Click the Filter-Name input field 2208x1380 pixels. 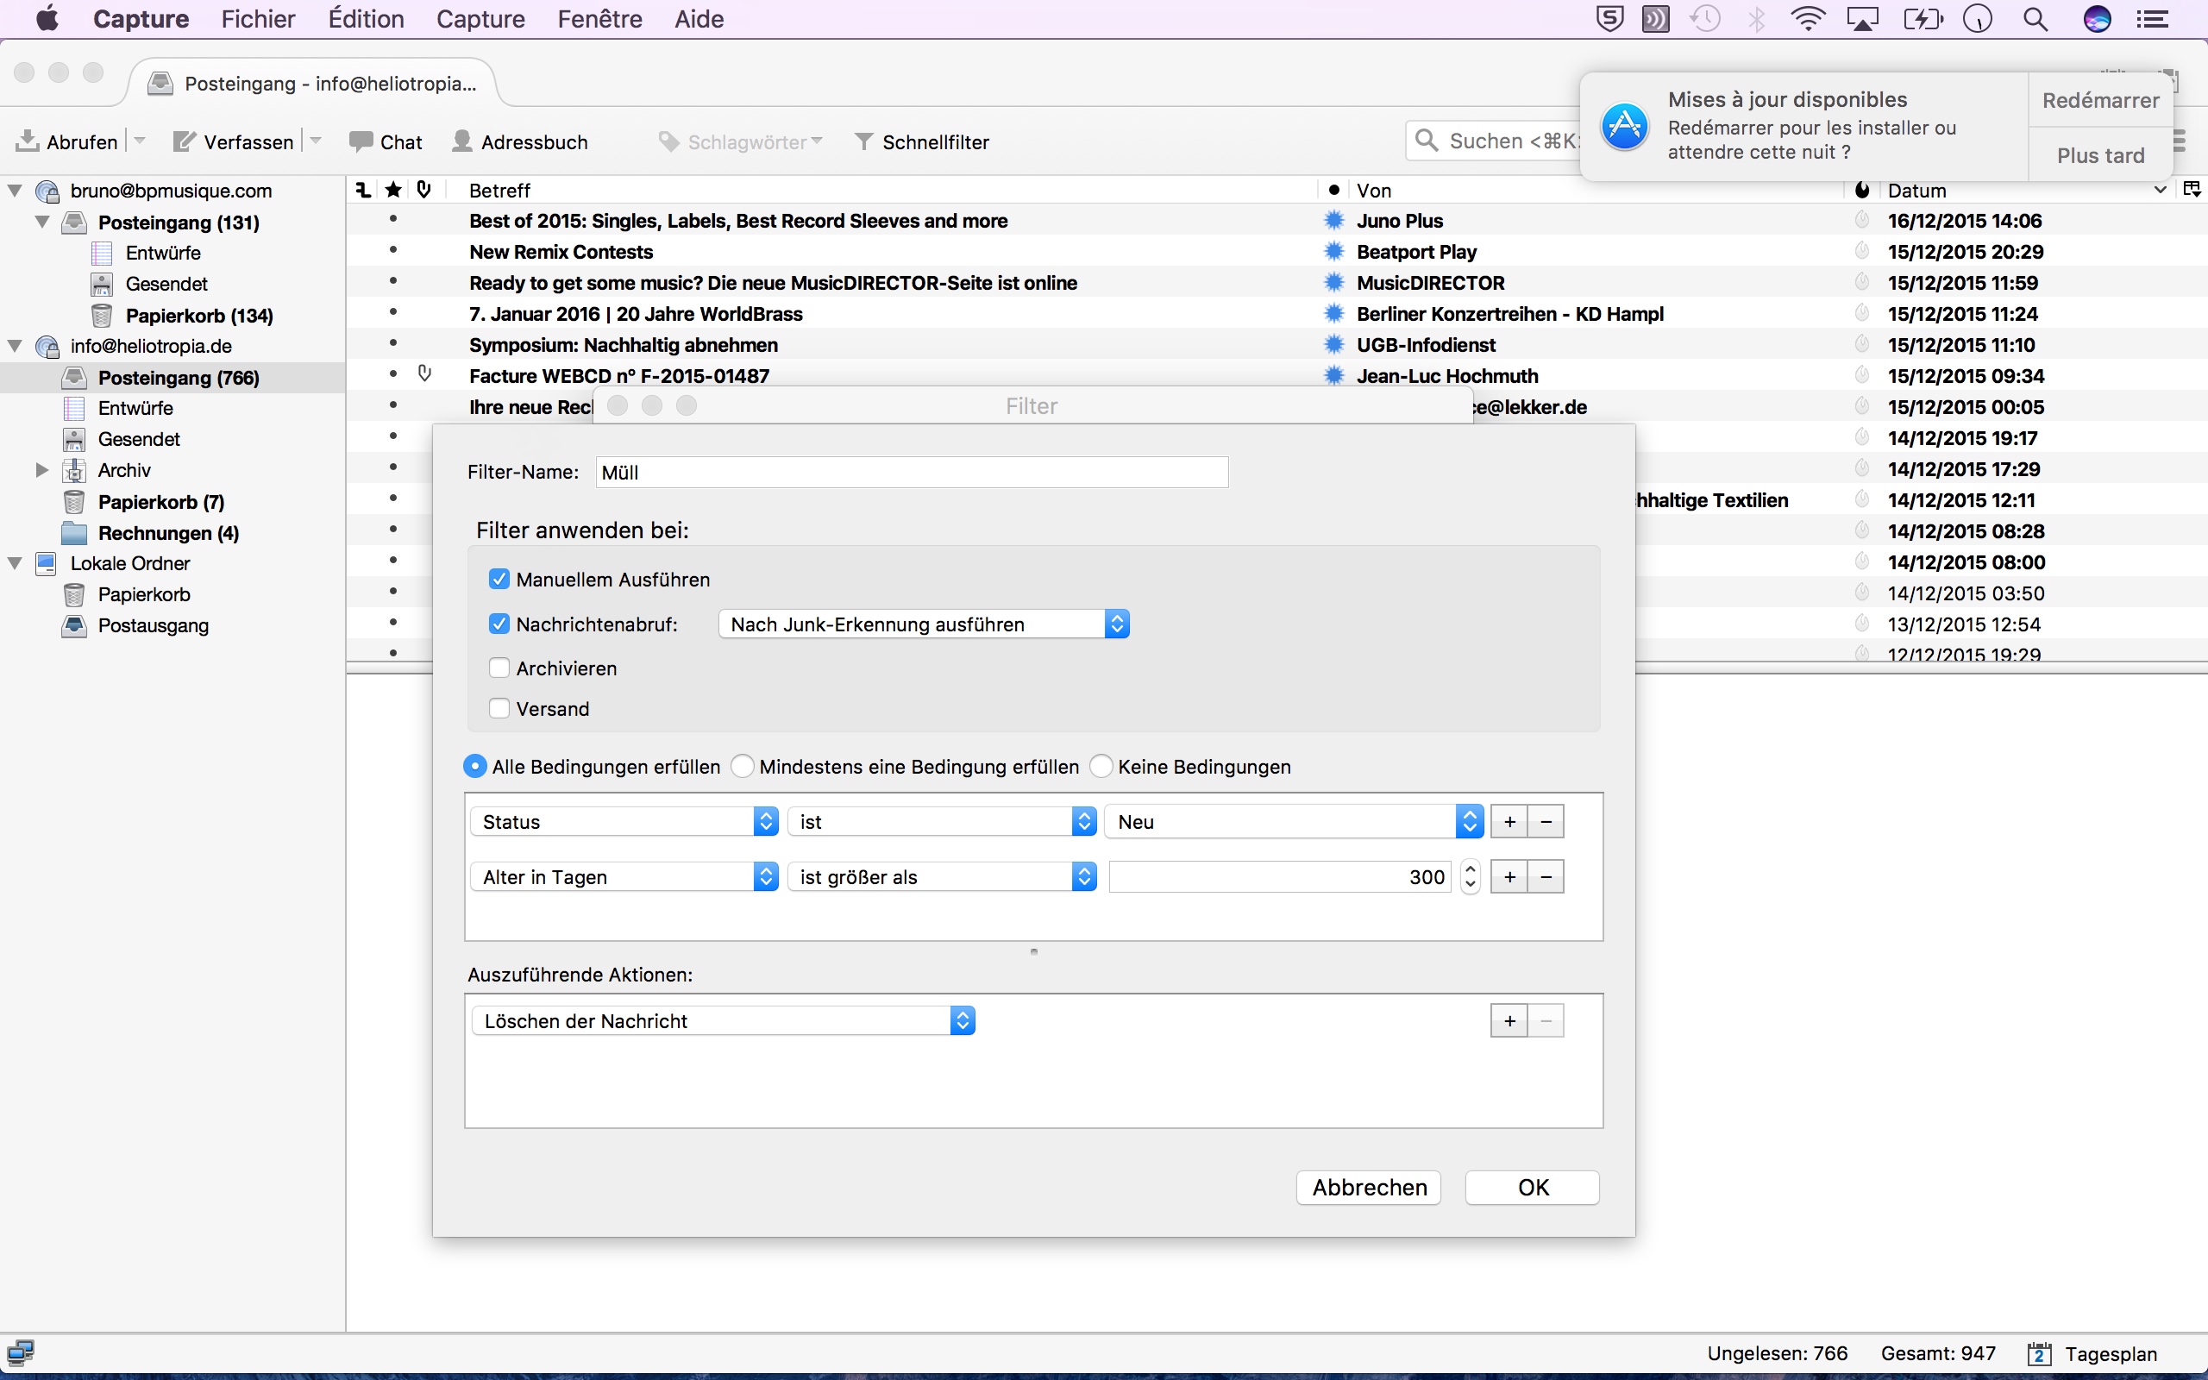(912, 472)
